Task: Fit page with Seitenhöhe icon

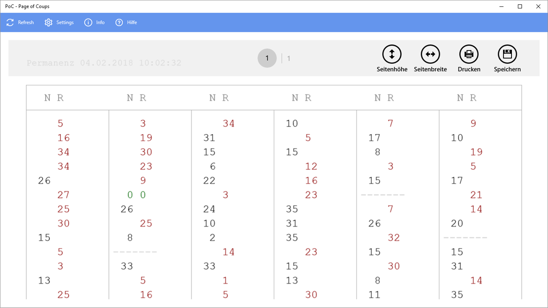Action: 392,54
